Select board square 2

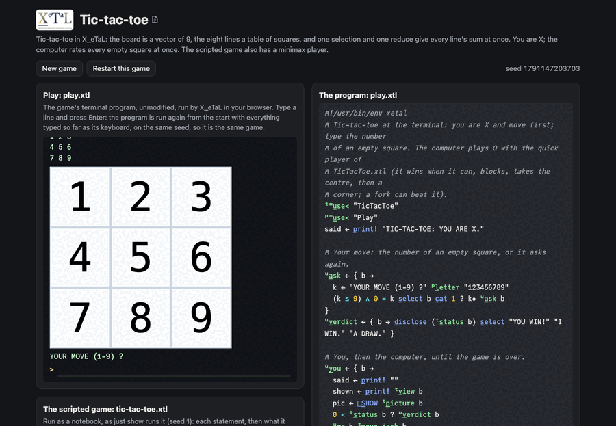pos(140,197)
